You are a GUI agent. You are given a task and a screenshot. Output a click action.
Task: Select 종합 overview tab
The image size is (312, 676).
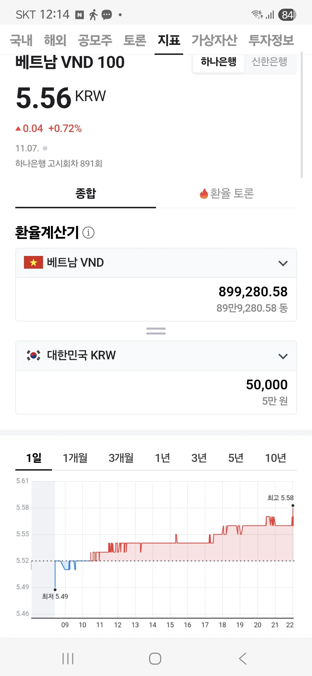86,194
